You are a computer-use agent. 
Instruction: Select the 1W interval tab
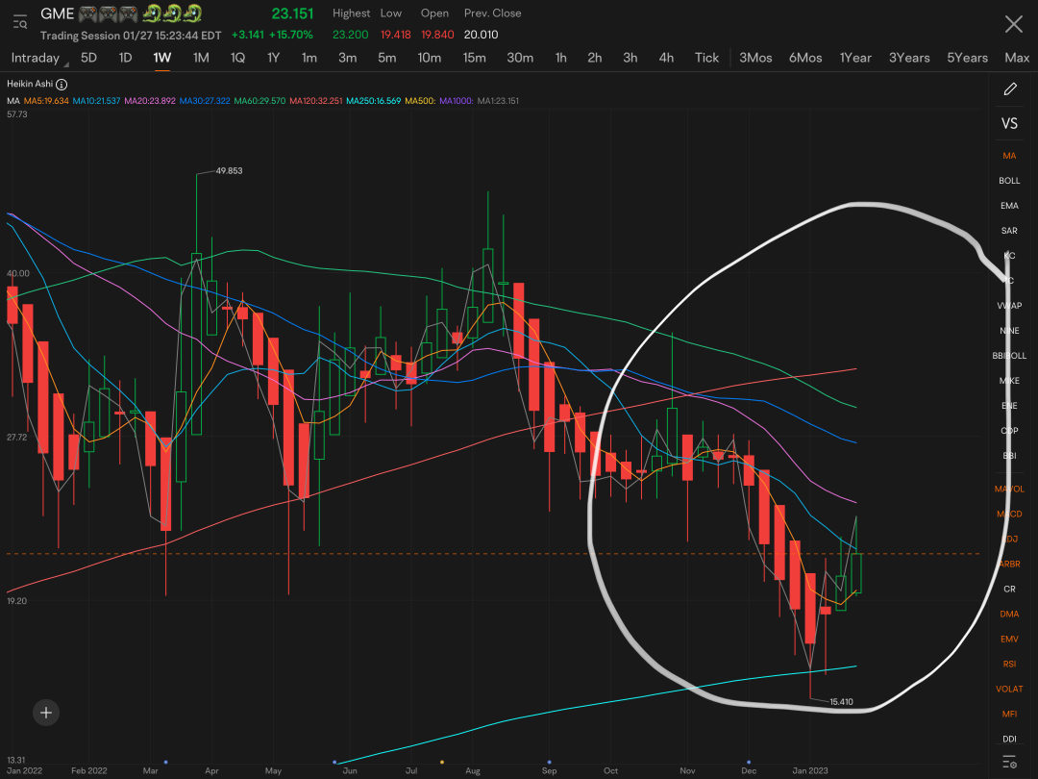(162, 58)
